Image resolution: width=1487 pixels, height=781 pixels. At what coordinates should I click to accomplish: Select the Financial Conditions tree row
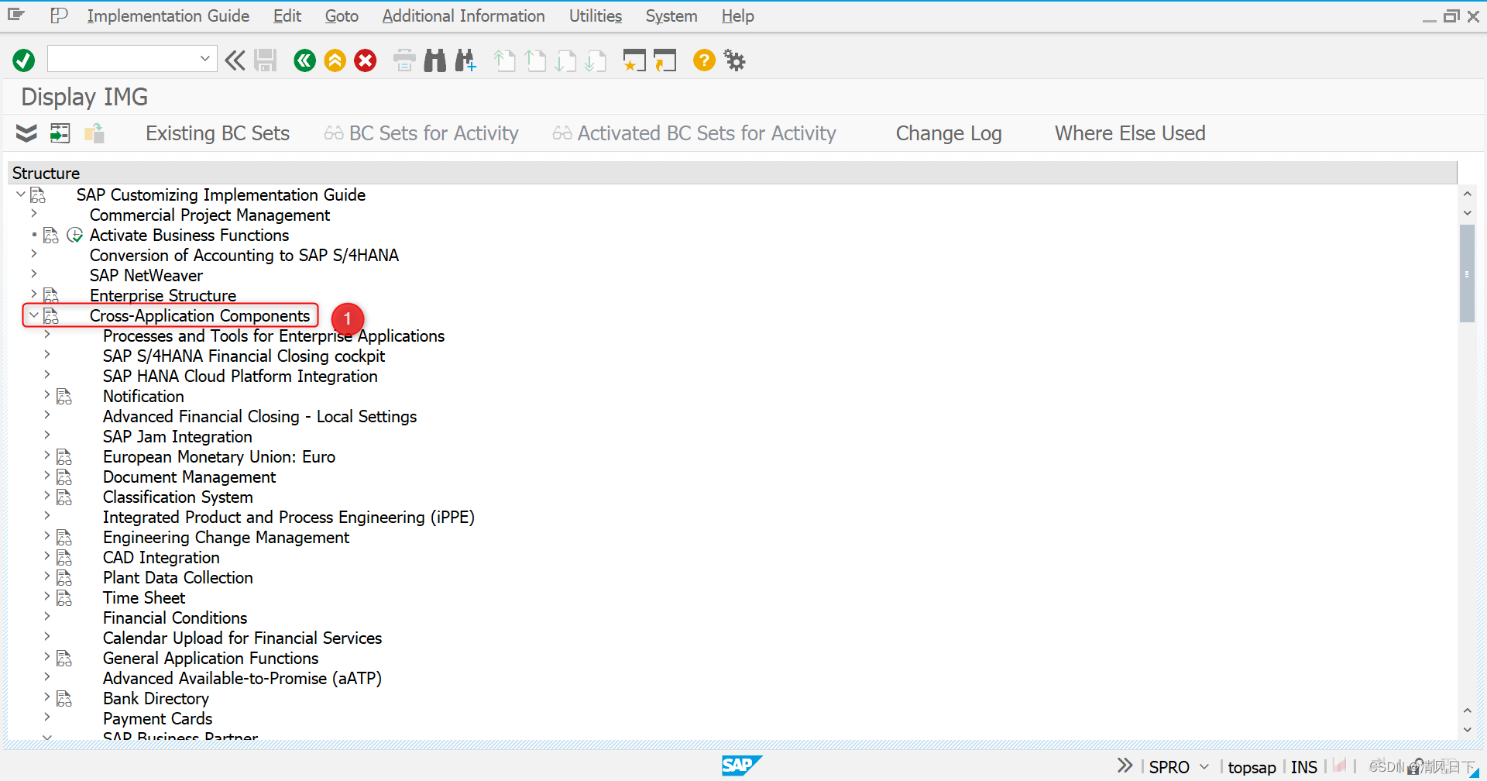pyautogui.click(x=175, y=618)
